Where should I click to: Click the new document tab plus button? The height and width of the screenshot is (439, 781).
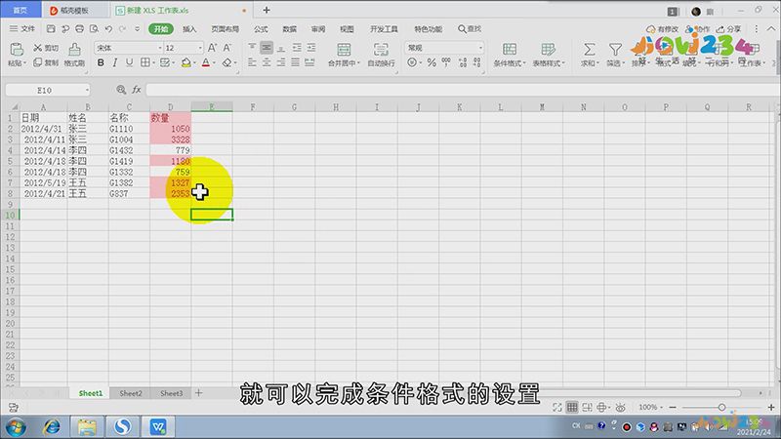coord(267,10)
